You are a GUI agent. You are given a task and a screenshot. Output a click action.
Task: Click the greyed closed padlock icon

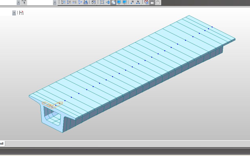(x=158, y=2)
